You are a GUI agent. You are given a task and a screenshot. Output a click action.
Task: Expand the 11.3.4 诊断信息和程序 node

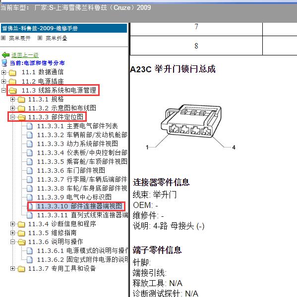[12, 224]
